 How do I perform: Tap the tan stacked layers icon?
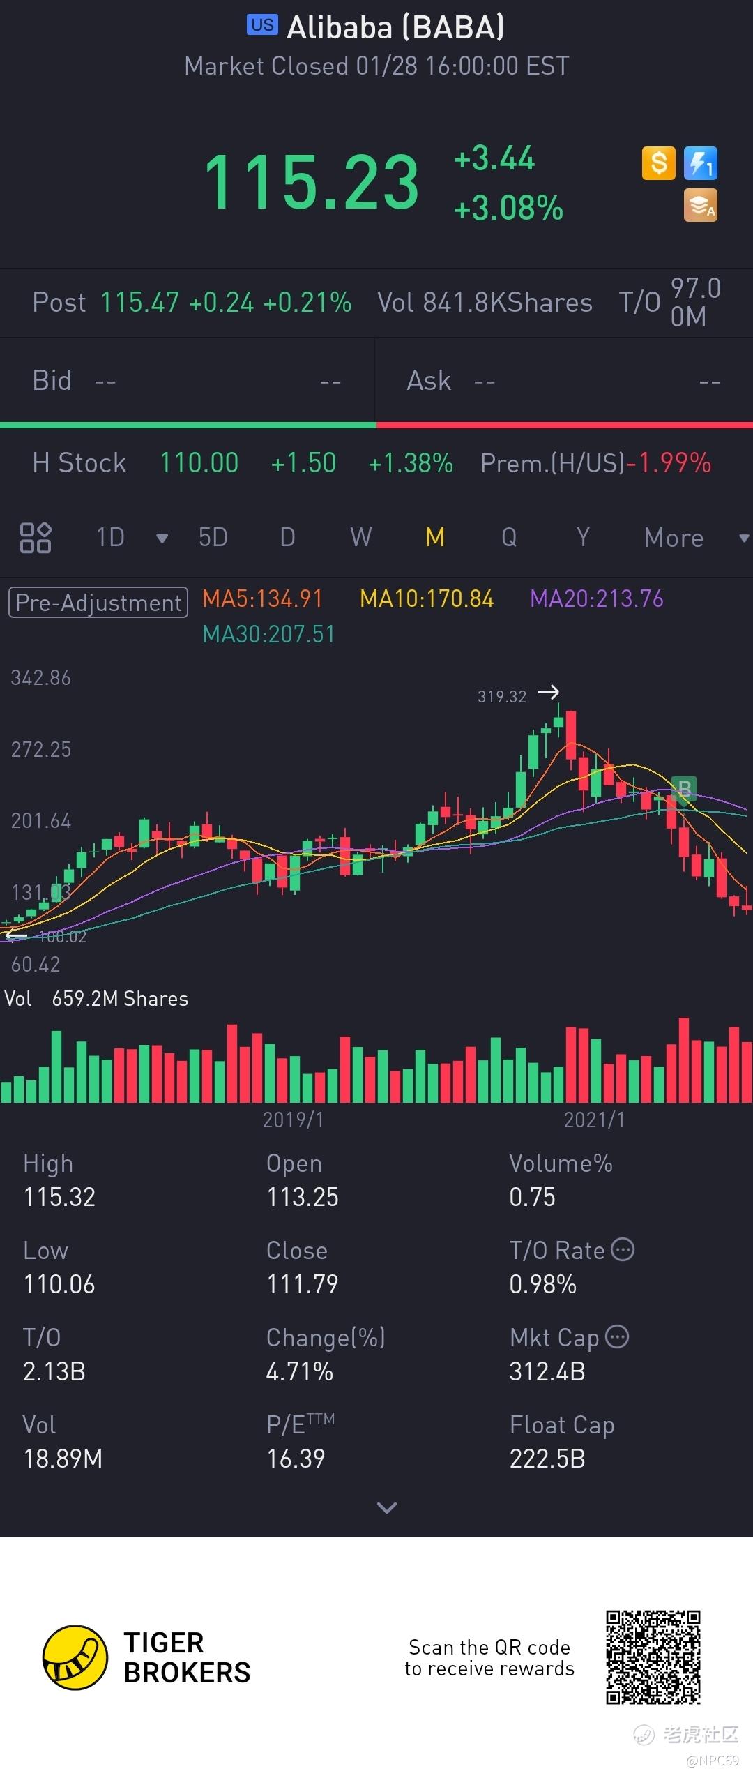[701, 206]
